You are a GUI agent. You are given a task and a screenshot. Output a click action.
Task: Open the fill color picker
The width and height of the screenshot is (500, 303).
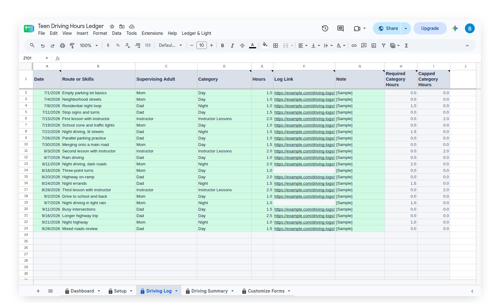tap(265, 45)
